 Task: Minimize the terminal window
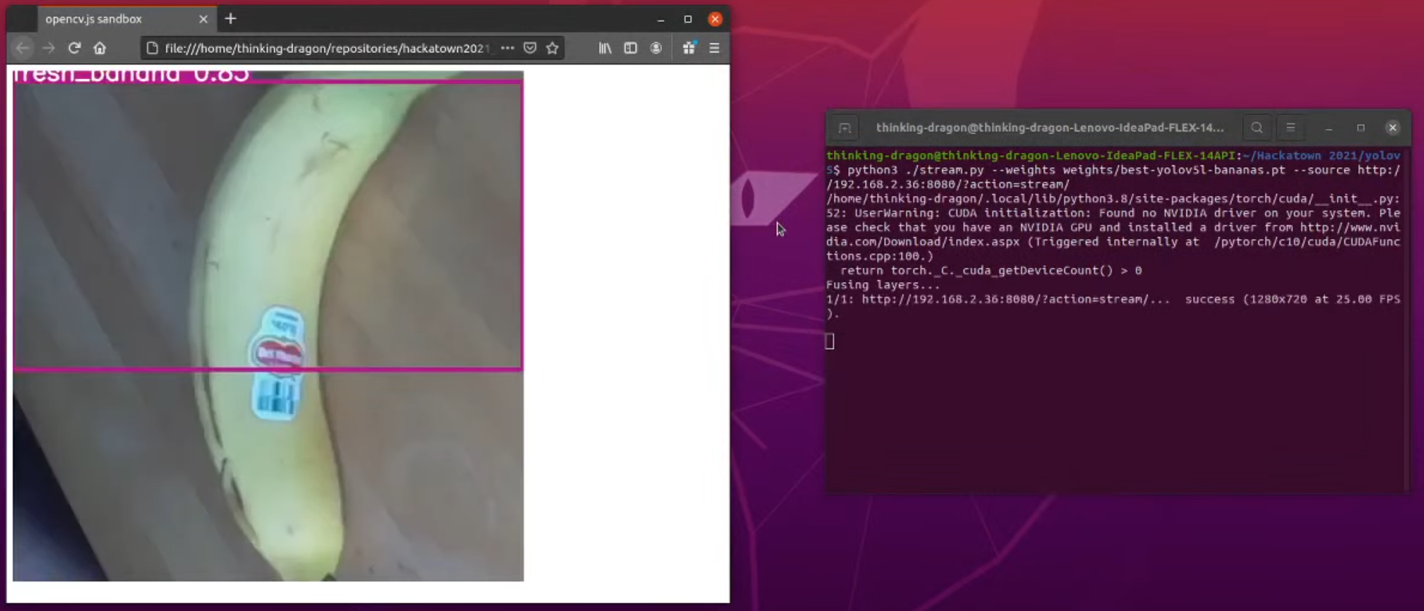coord(1329,128)
